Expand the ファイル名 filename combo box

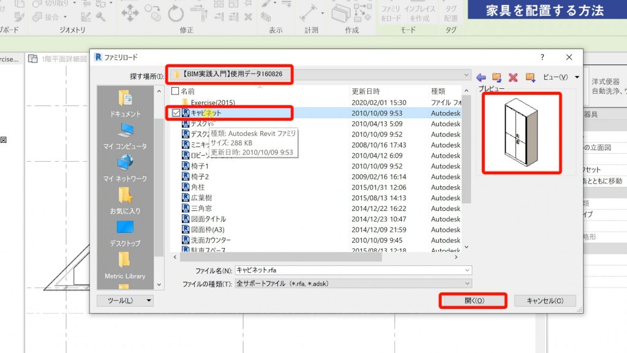(468, 270)
